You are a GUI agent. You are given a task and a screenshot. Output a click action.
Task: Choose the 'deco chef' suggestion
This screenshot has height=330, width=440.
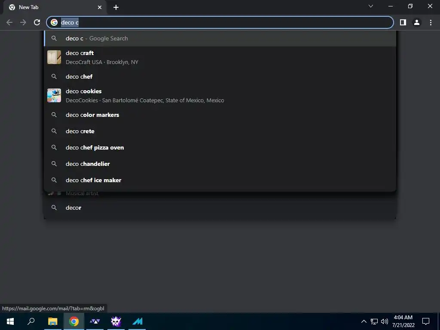click(220, 76)
